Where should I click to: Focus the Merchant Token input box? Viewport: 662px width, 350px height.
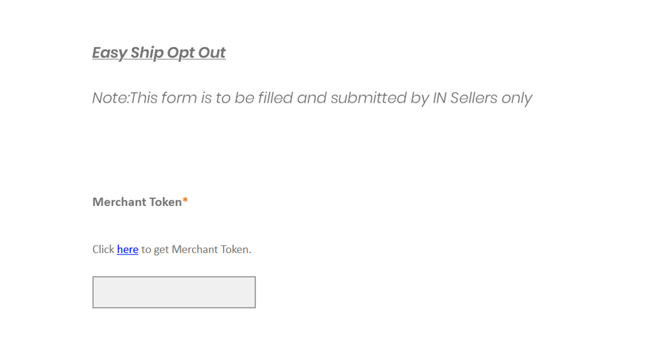tap(174, 293)
